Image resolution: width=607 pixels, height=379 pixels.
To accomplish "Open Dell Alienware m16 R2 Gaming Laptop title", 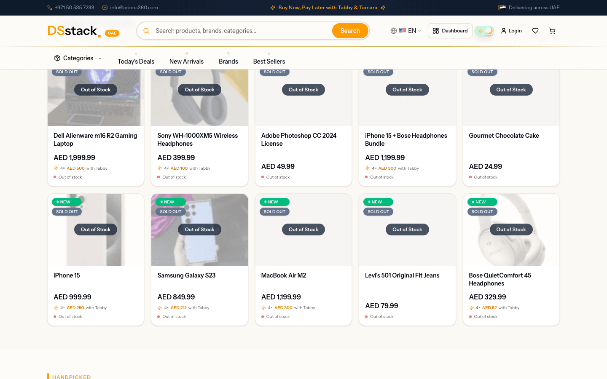I will [95, 139].
